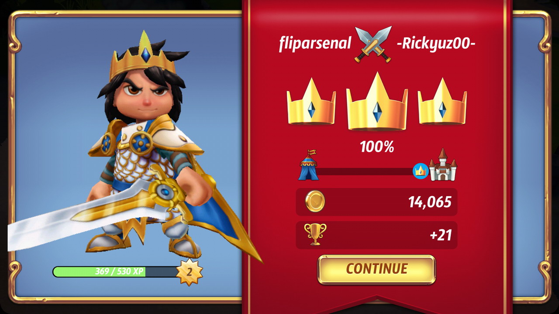Select player name fliparsenal
Image resolution: width=559 pixels, height=314 pixels.
point(315,44)
